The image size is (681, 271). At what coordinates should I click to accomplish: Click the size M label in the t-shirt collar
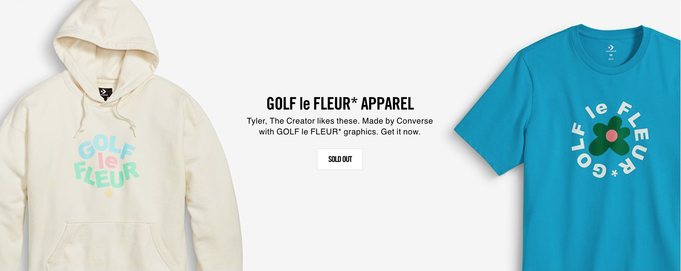tap(611, 55)
